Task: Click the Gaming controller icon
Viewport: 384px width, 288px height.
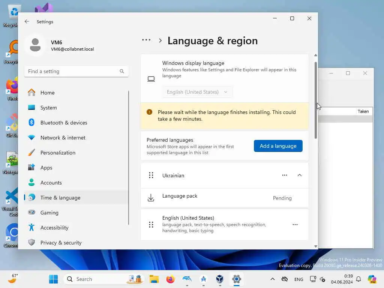Action: (31, 212)
